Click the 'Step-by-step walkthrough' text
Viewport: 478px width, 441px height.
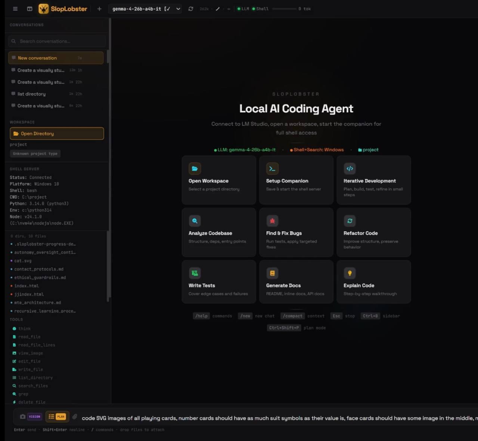pos(370,294)
